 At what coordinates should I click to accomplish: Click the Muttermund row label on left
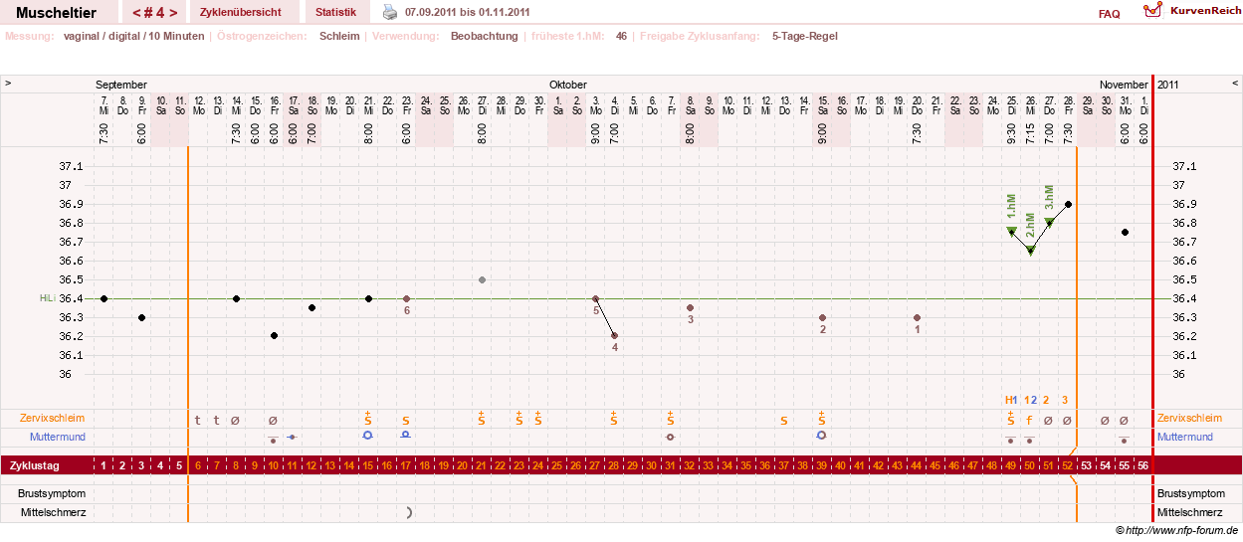pyautogui.click(x=55, y=437)
